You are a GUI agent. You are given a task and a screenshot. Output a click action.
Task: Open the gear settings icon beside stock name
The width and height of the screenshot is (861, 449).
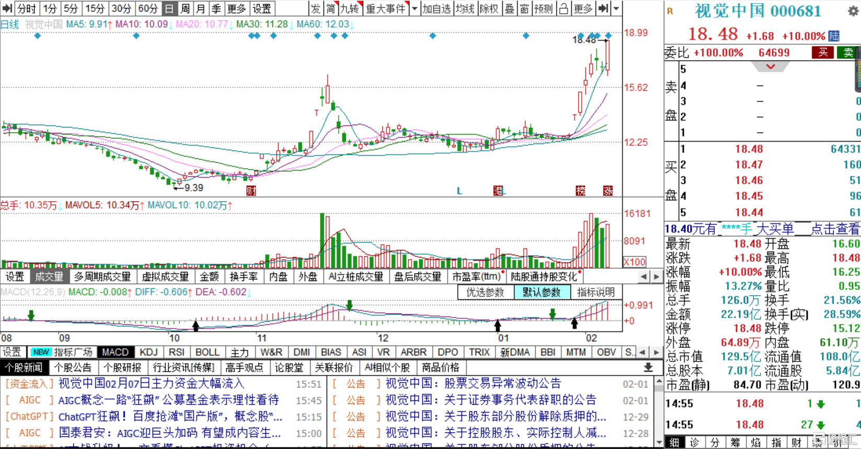[x=853, y=10]
